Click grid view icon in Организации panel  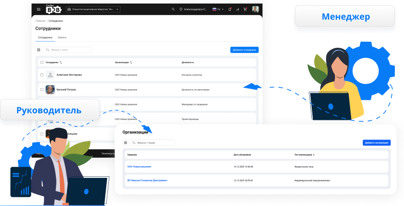[125, 143]
